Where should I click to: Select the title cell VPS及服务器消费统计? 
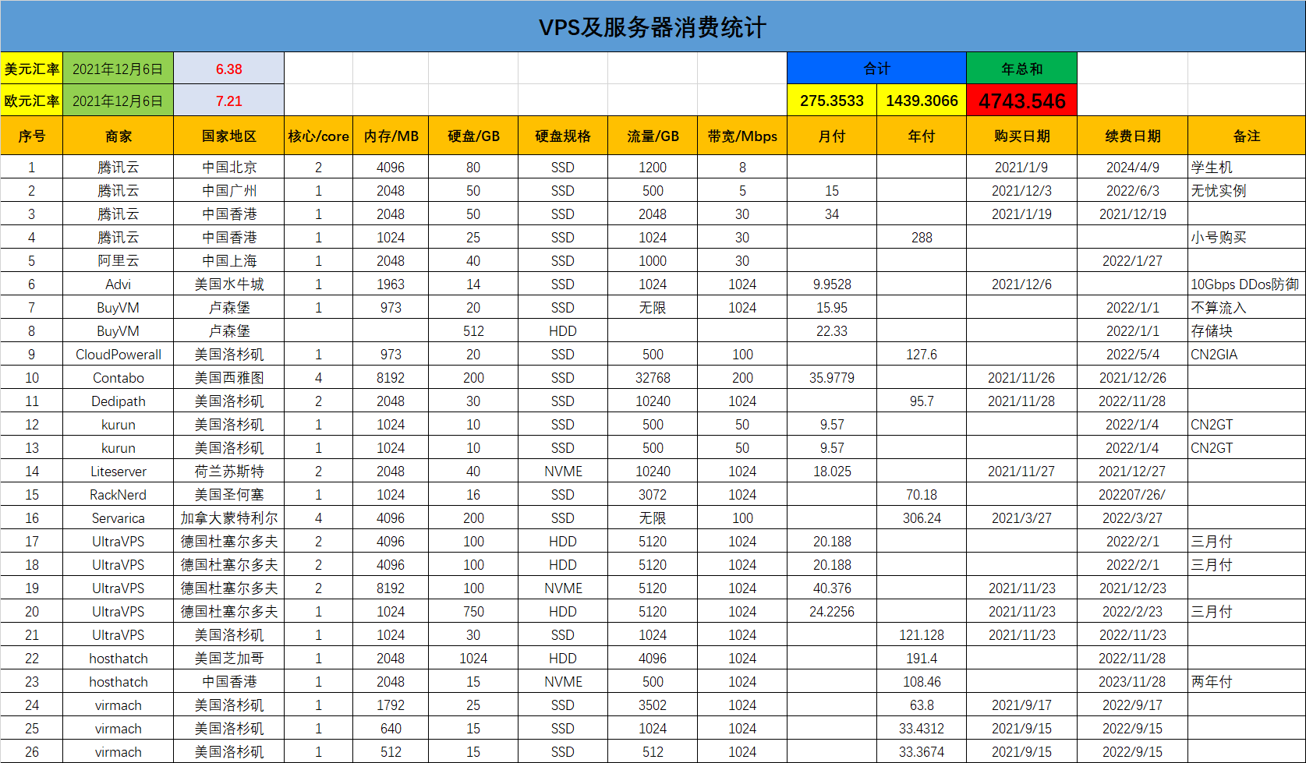[653, 26]
